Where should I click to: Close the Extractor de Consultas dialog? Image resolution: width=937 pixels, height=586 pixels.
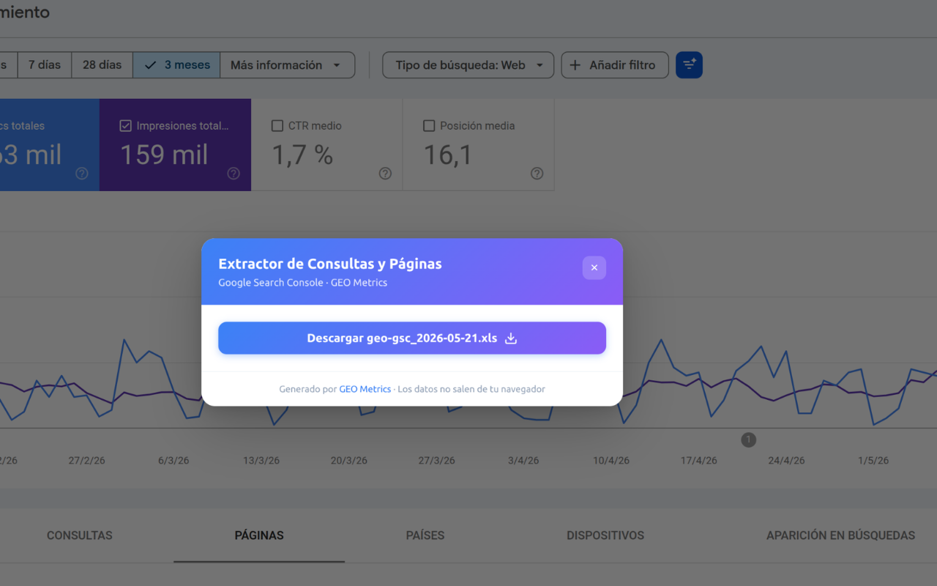point(594,268)
